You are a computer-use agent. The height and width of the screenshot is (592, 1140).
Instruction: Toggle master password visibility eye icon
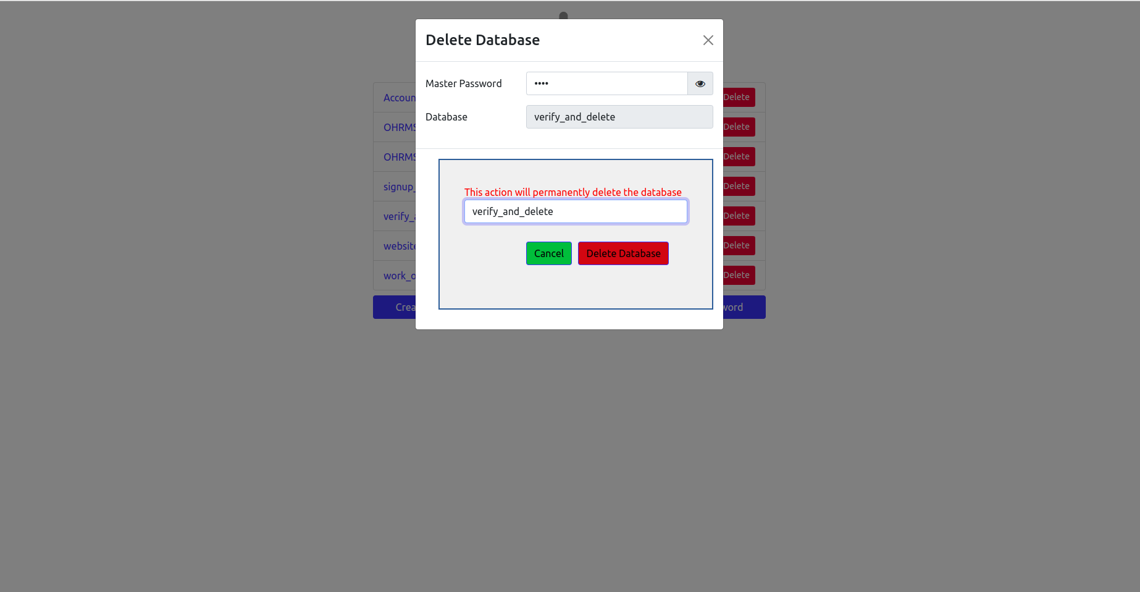(700, 83)
